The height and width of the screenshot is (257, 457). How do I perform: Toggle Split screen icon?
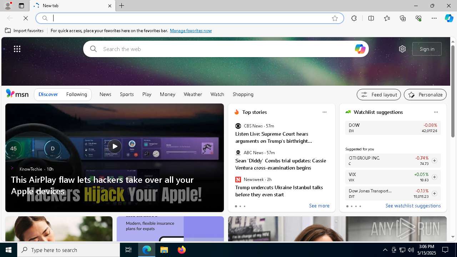pyautogui.click(x=371, y=18)
